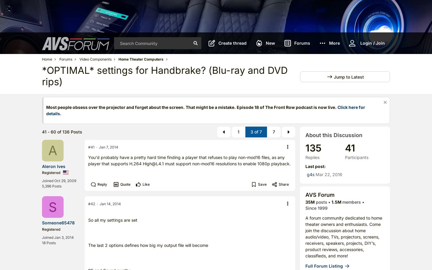Open Someone65478 profile link
This screenshot has width=432, height=270.
point(58,223)
